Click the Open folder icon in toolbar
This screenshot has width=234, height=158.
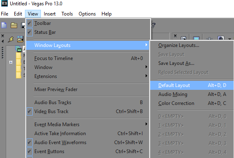[x=14, y=25]
